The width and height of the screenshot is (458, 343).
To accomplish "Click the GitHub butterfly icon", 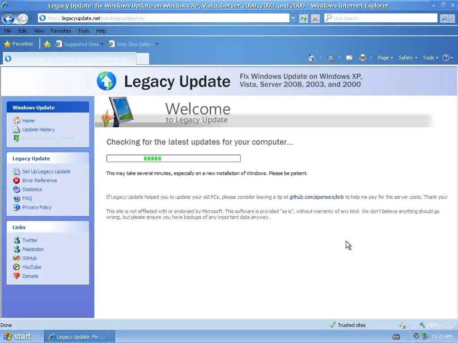I will point(17,258).
